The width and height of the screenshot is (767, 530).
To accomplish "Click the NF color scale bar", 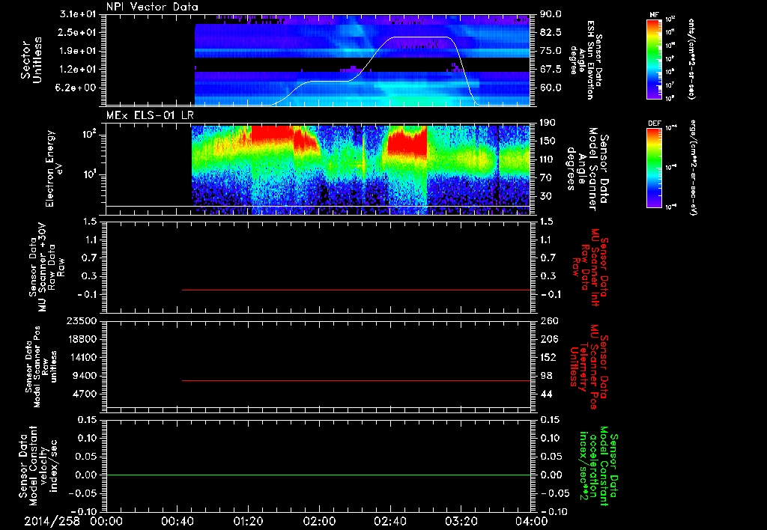I will click(655, 58).
